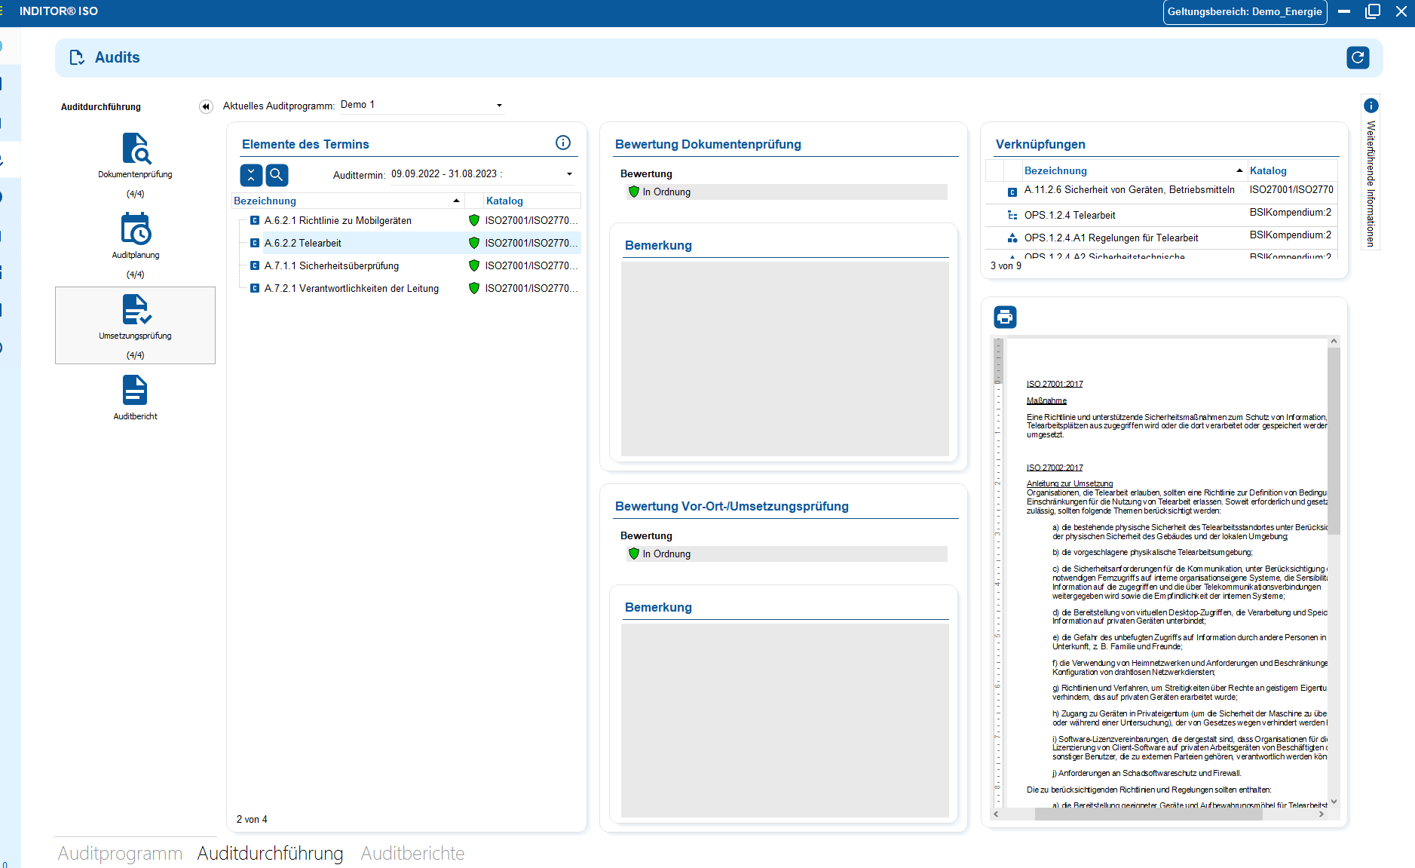Image resolution: width=1415 pixels, height=868 pixels.
Task: Toggle the green shield for A.6.2.1 Richtlinie zu Mobilgeräten
Action: click(x=474, y=220)
